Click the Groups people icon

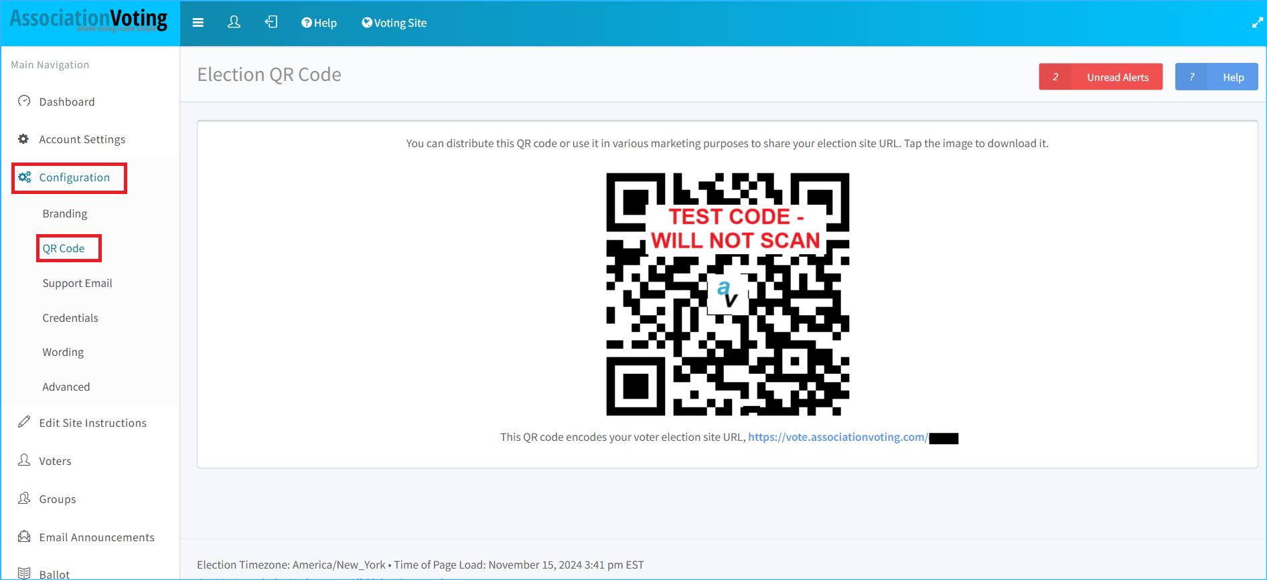[24, 498]
